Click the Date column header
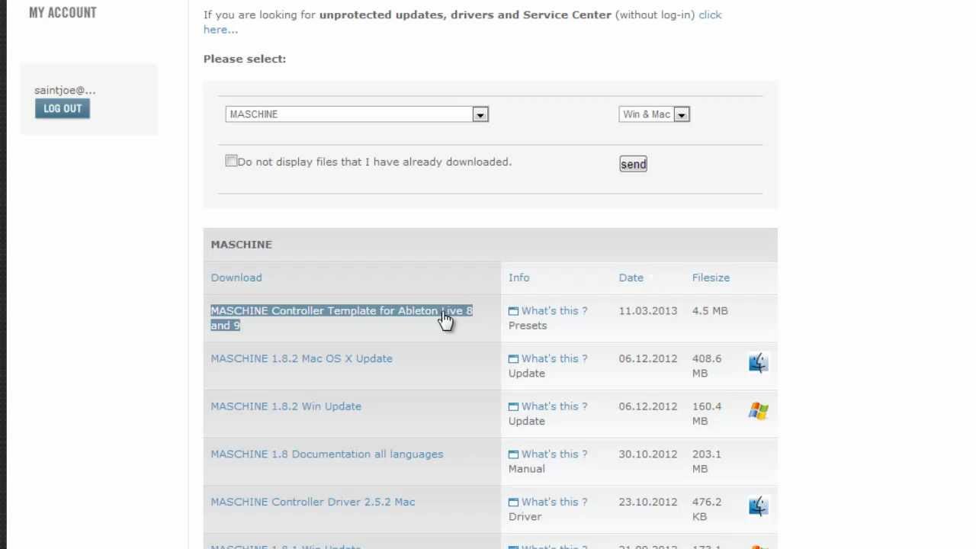The width and height of the screenshot is (976, 549). [631, 278]
